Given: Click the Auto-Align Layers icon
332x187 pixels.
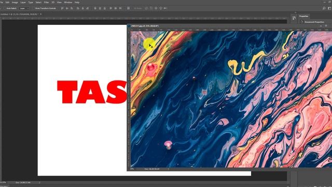Looking at the screenshot, I should tap(128, 8).
